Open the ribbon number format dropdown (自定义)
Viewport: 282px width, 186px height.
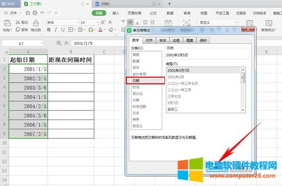pos(235,22)
